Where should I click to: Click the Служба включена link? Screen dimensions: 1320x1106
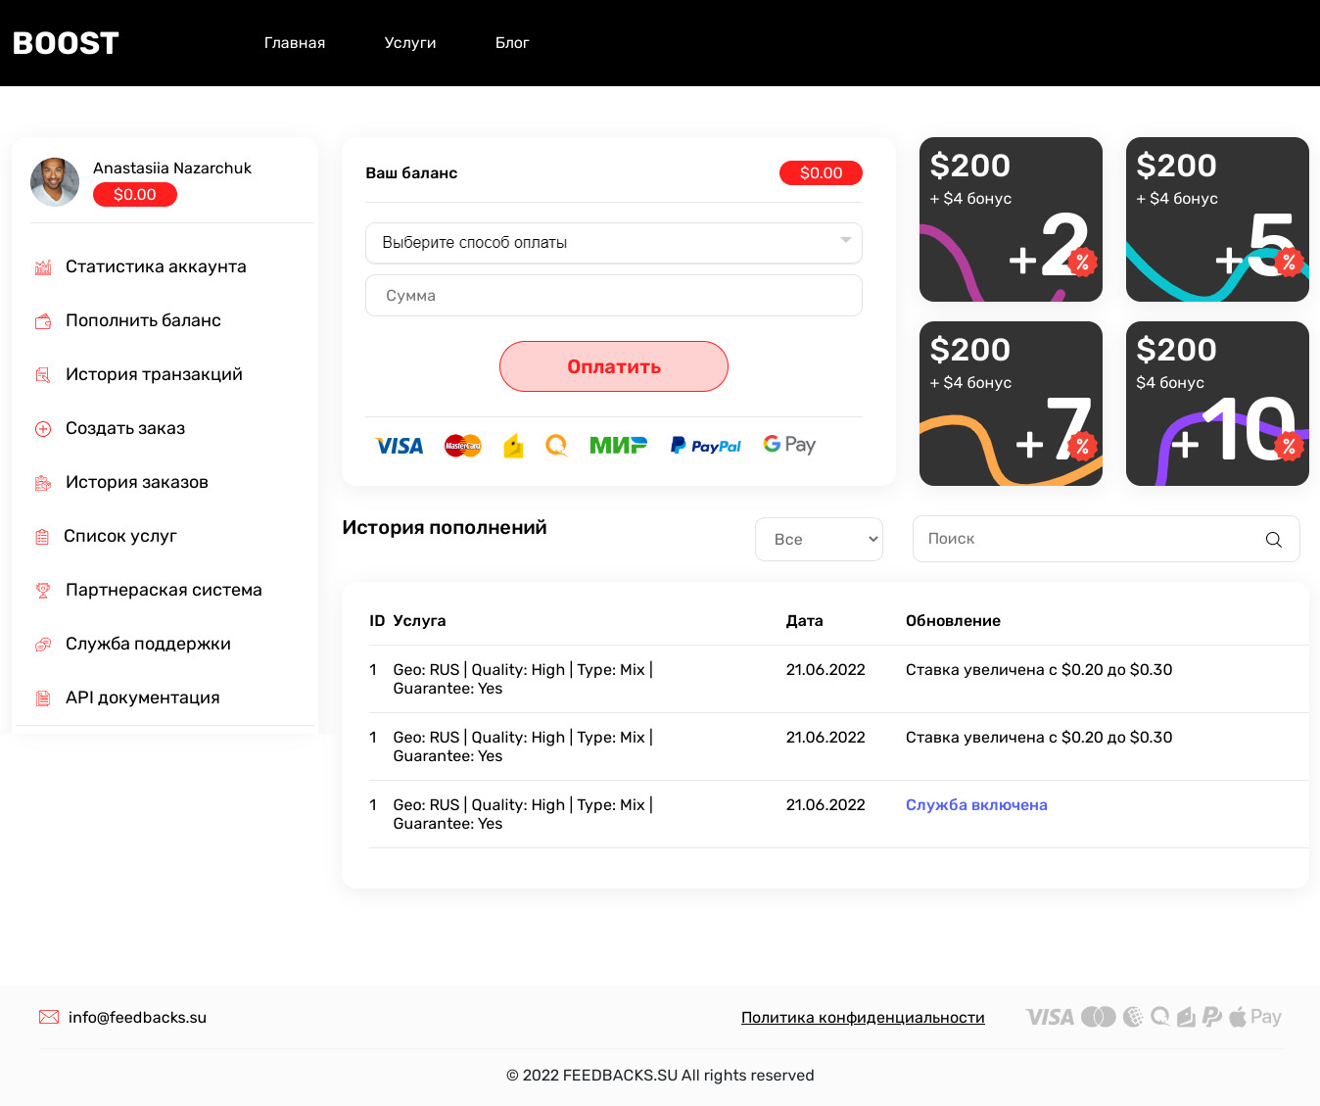coord(976,805)
